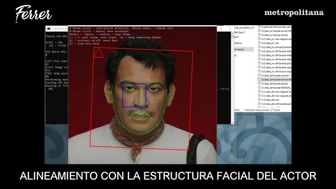Open OneDrive in the Explorer sidebar
This screenshot has width=336, height=189.
(x=238, y=43)
